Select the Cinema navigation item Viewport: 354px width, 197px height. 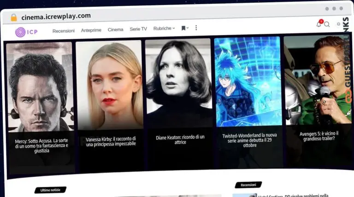pyautogui.click(x=115, y=29)
